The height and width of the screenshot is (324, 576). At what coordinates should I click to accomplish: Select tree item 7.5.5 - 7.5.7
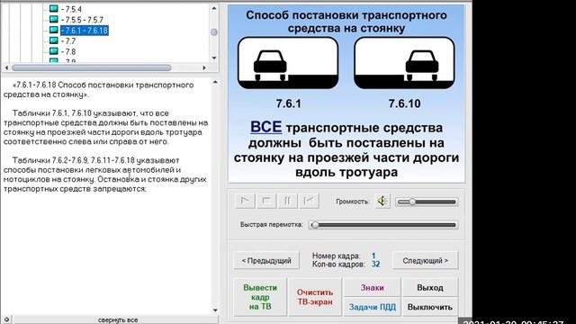coord(82,20)
